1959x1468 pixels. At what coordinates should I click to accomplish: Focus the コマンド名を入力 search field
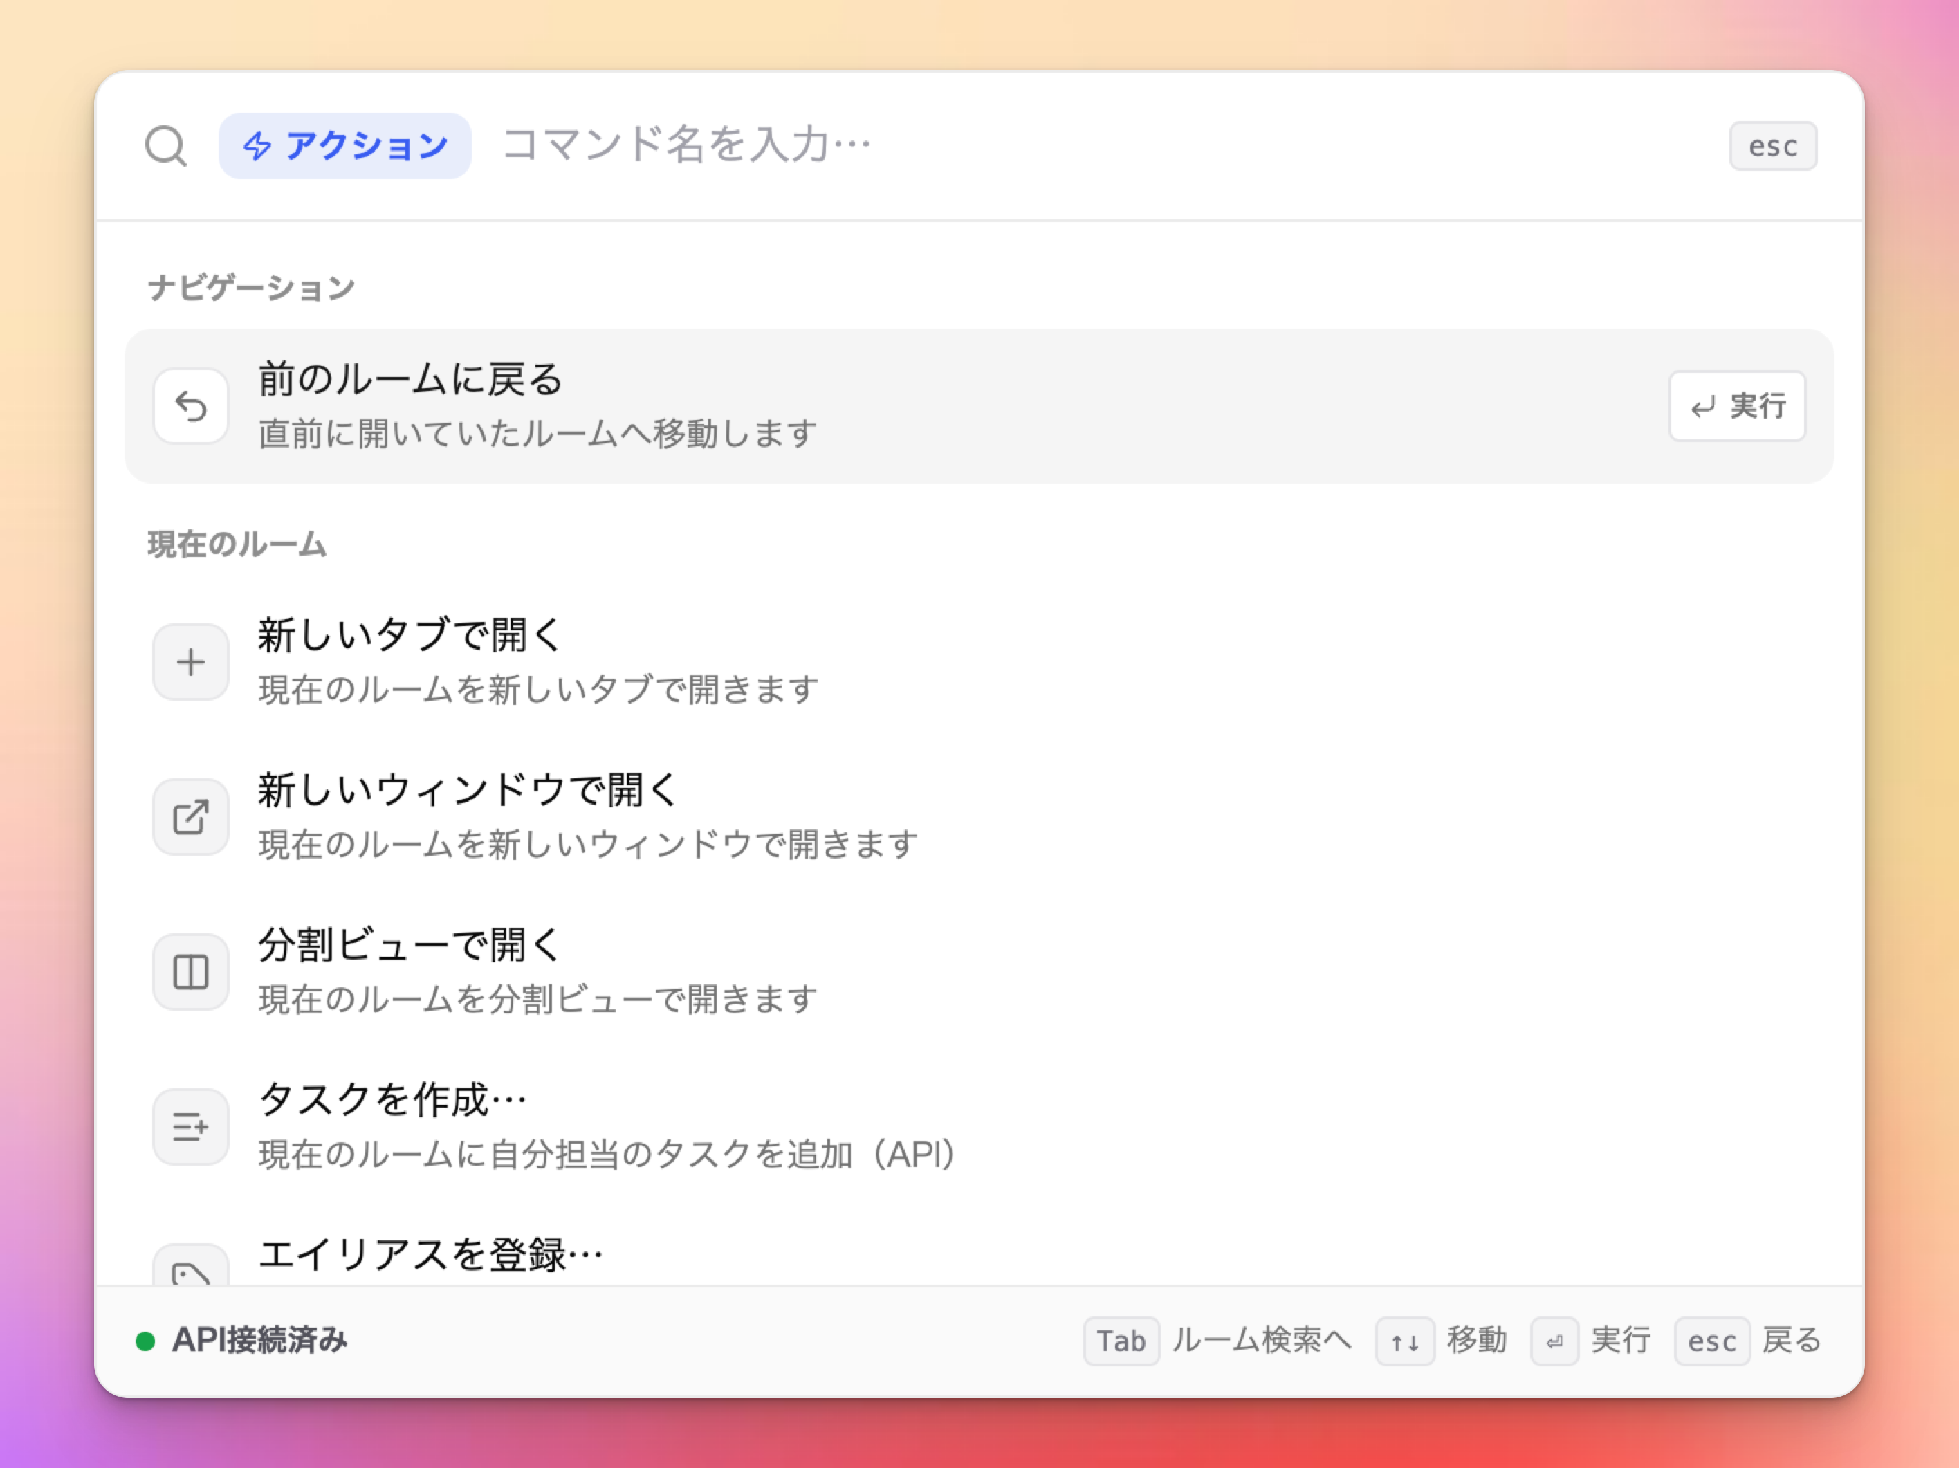coord(1098,145)
